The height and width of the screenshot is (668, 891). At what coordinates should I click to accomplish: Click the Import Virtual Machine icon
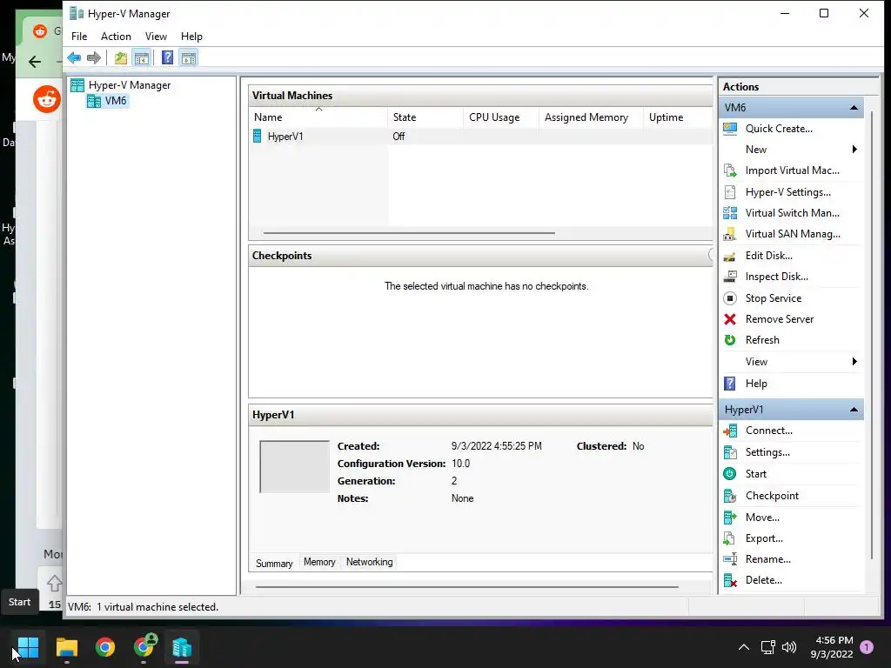coord(730,170)
